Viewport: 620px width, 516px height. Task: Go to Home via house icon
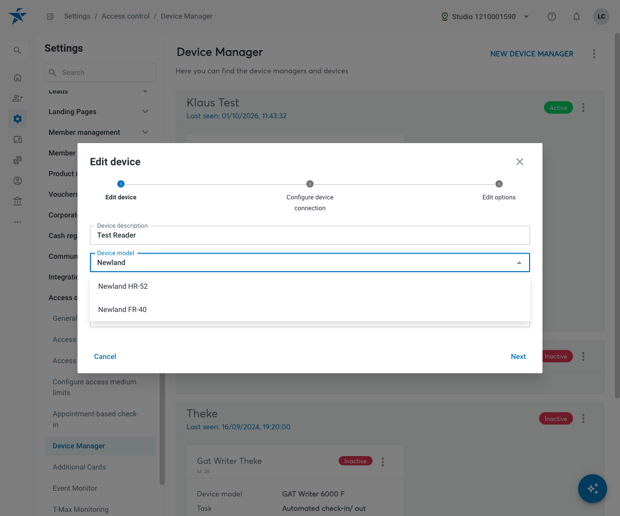[18, 77]
